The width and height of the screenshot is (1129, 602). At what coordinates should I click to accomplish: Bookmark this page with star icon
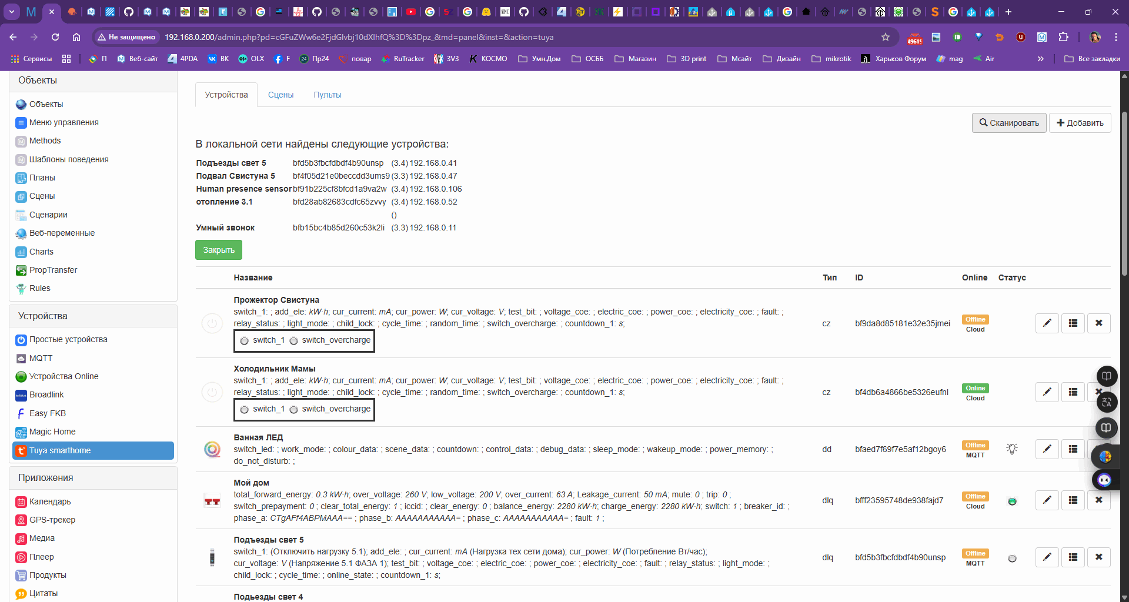886,37
